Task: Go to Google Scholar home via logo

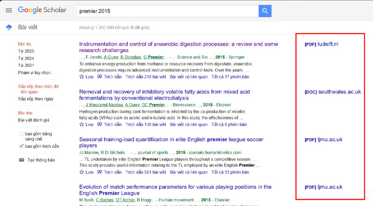Action: point(42,10)
